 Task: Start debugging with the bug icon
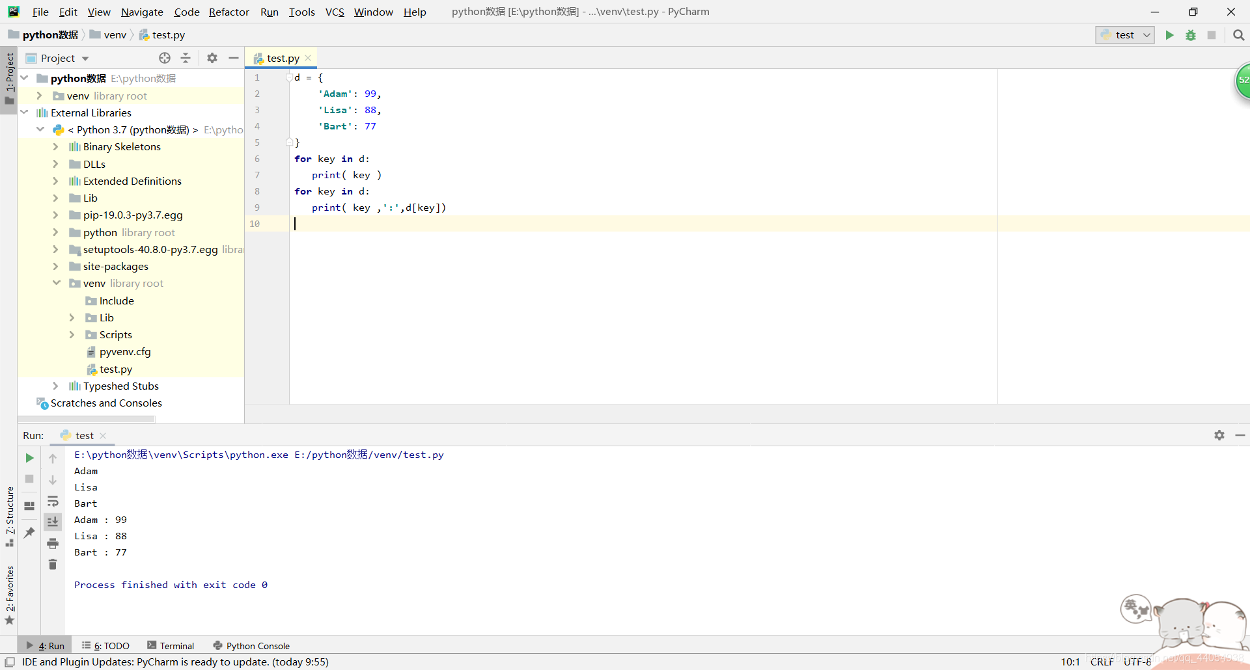pyautogui.click(x=1191, y=35)
